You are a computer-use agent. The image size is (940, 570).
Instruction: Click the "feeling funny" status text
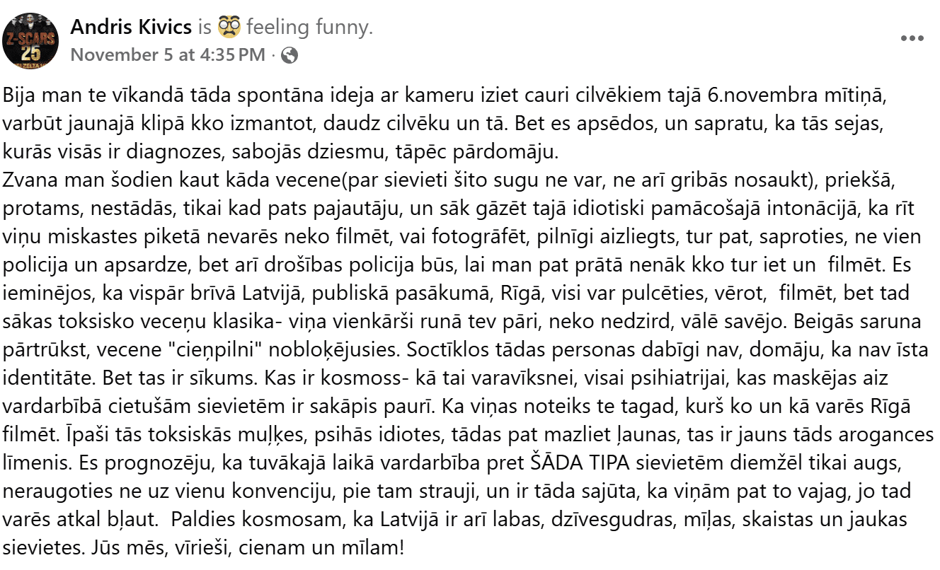(309, 28)
